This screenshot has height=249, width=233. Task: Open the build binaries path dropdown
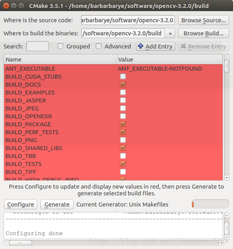pos(170,33)
